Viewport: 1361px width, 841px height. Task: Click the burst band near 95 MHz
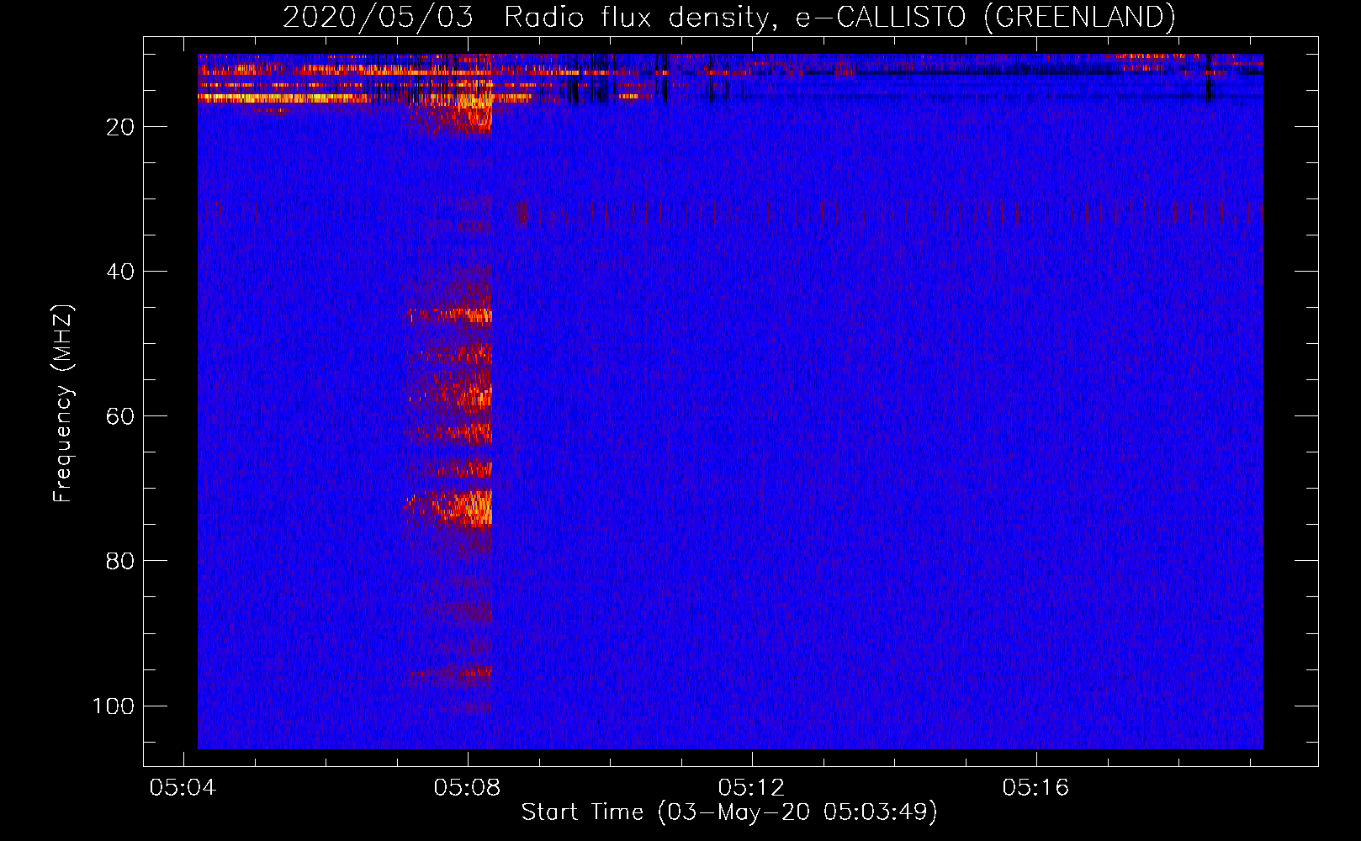[451, 673]
